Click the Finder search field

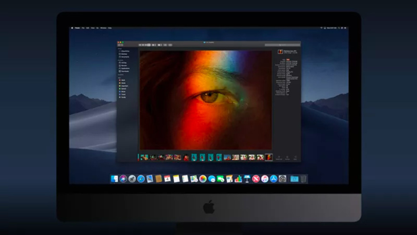point(282,45)
